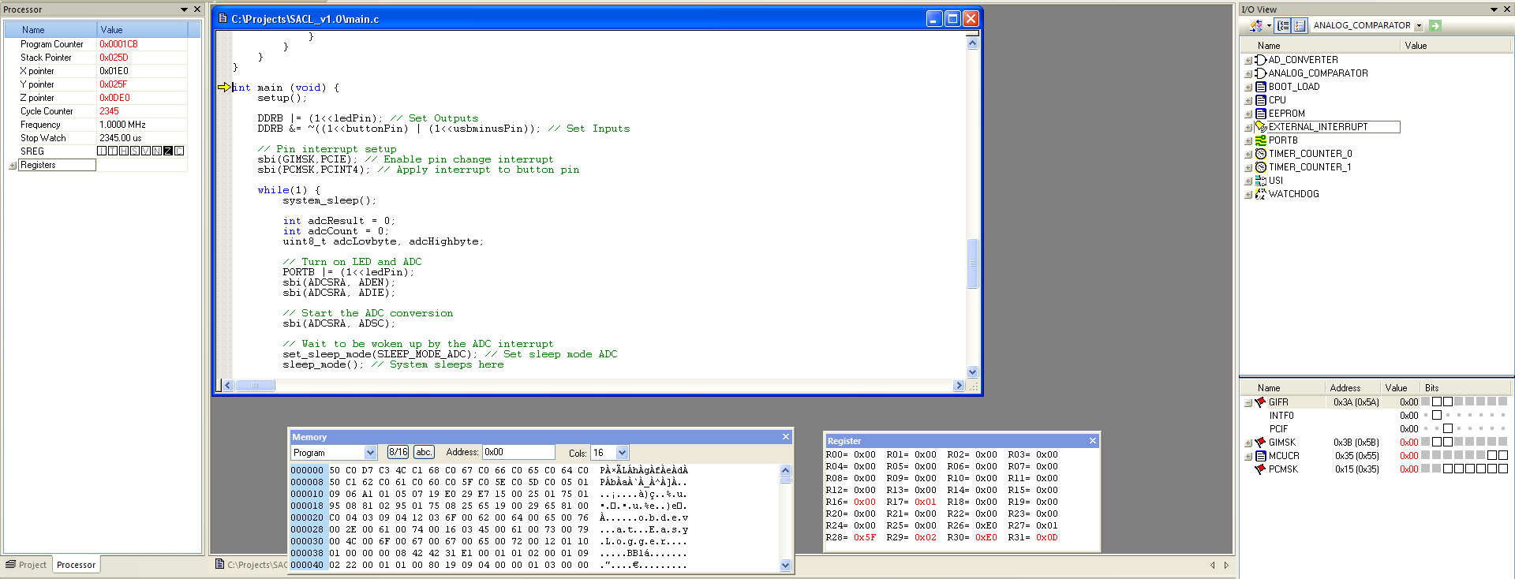The image size is (1515, 579).
Task: Open the Cols dropdown in Memory window
Action: pyautogui.click(x=623, y=453)
